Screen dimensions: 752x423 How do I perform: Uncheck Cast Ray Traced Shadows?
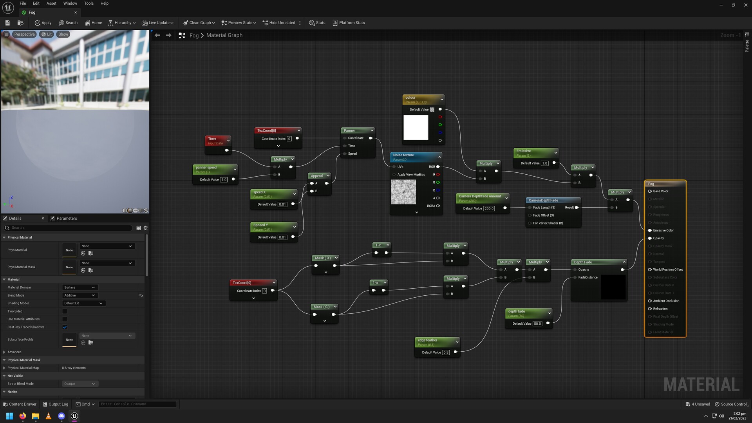(x=65, y=327)
